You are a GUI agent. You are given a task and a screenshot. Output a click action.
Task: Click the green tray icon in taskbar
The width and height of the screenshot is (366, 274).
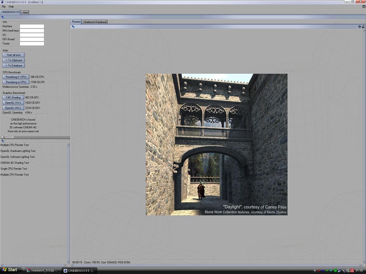335,270
